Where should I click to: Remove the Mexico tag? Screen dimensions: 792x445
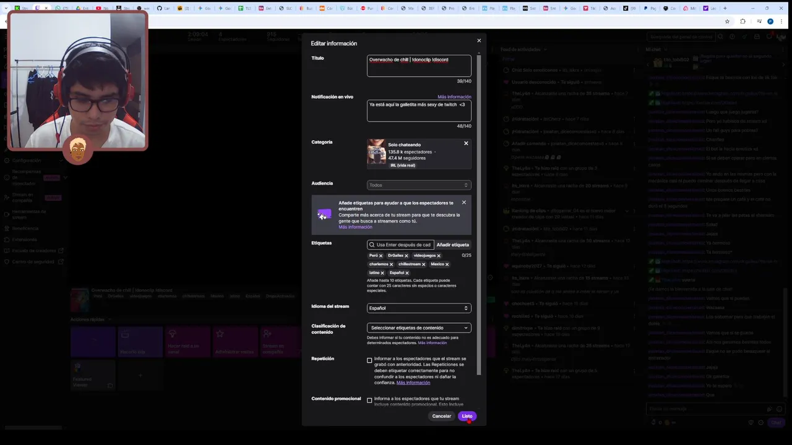pos(447,265)
